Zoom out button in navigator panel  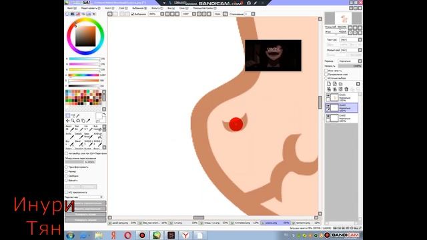(x=350, y=27)
